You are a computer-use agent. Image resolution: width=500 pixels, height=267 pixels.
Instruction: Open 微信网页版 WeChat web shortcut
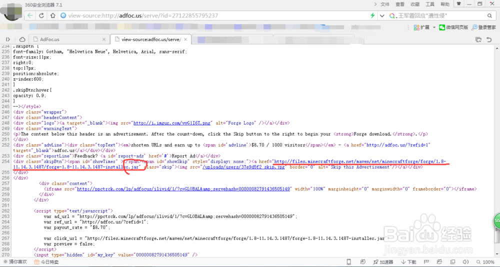click(x=454, y=27)
